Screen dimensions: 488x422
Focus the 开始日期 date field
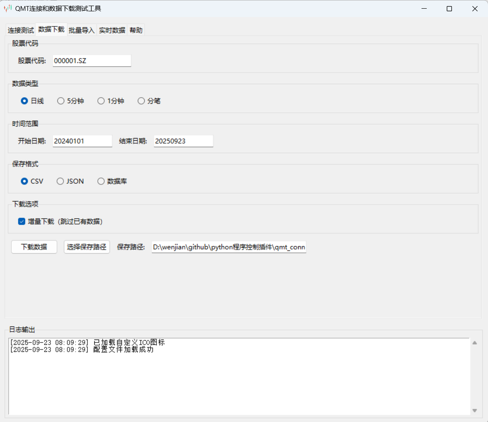pyautogui.click(x=82, y=141)
